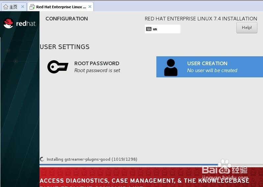Click the home icon on 主页 tab
Viewport: 263px width, 187px height.
pos(6,7)
